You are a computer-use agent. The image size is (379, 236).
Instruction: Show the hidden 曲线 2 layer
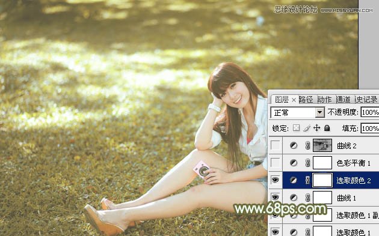pos(276,145)
